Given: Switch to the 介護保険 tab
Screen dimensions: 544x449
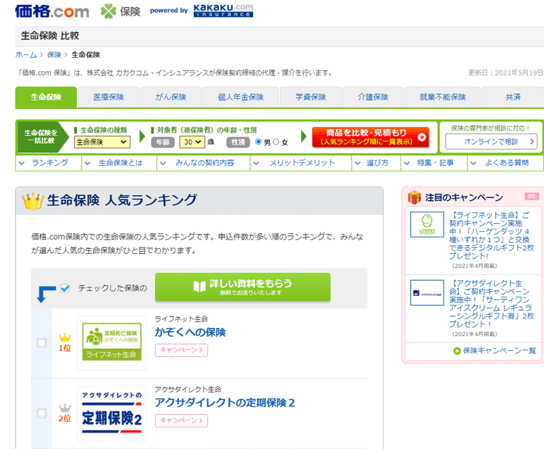Looking at the screenshot, I should [x=373, y=97].
